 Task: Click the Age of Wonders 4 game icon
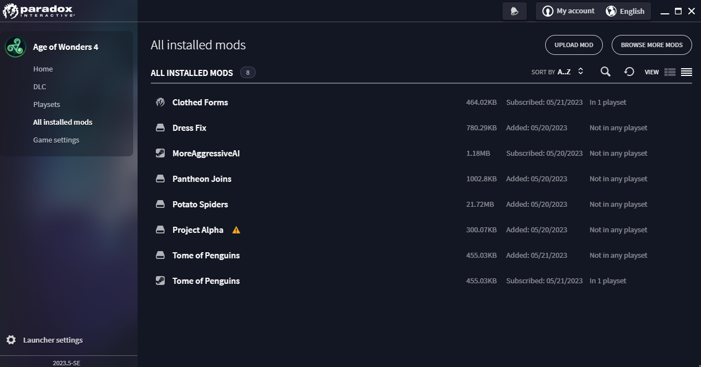(16, 47)
